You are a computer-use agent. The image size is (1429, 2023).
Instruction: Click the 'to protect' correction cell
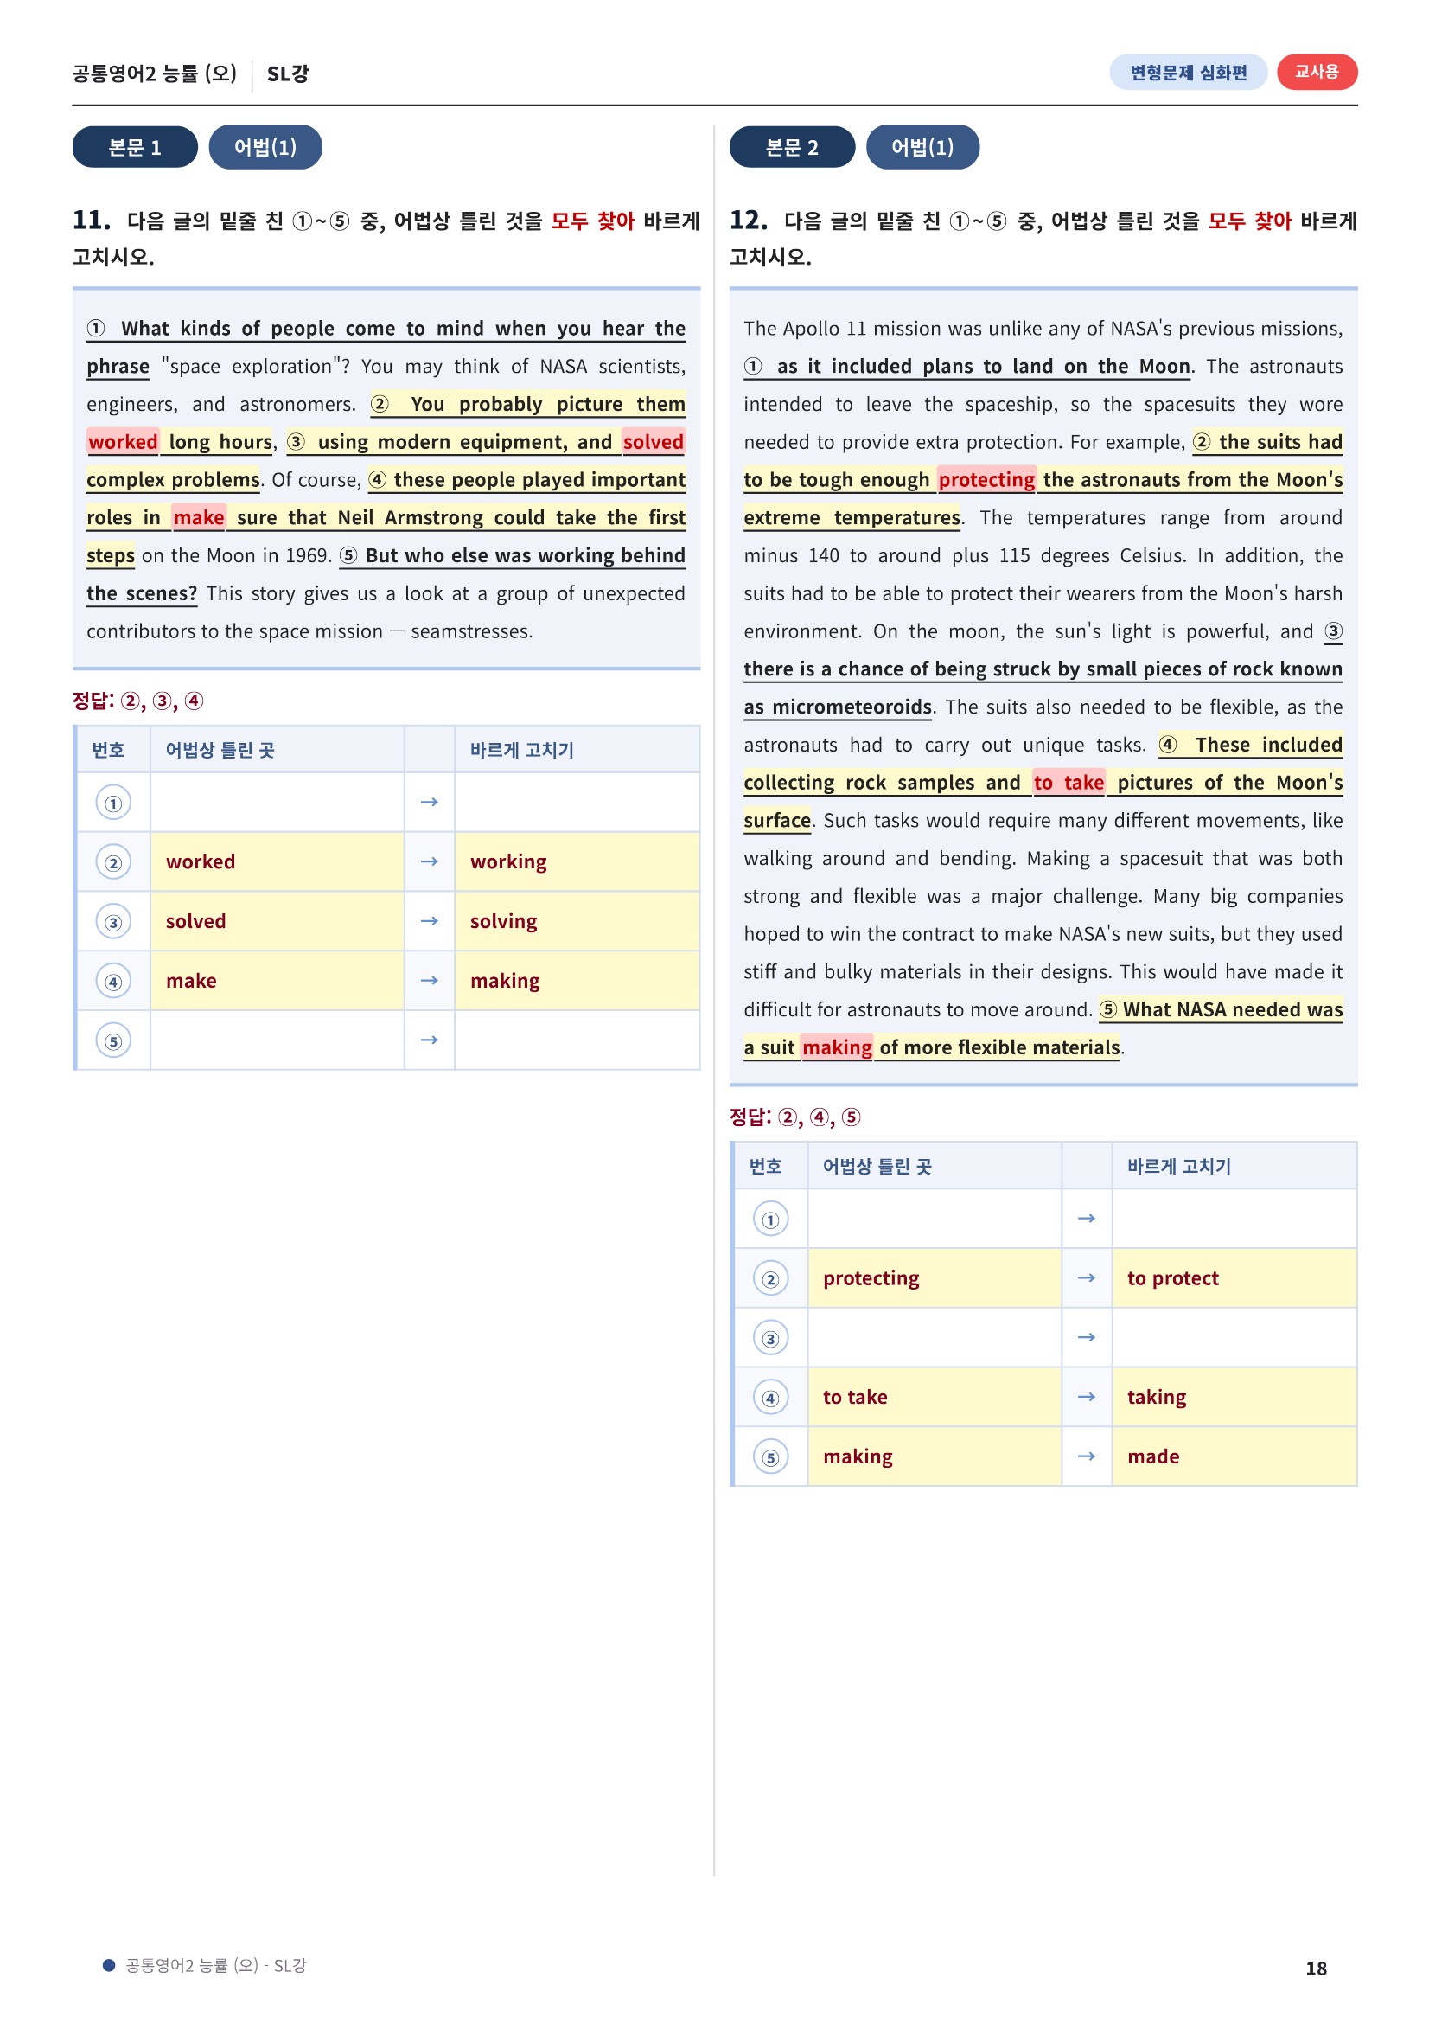pyautogui.click(x=1234, y=1278)
